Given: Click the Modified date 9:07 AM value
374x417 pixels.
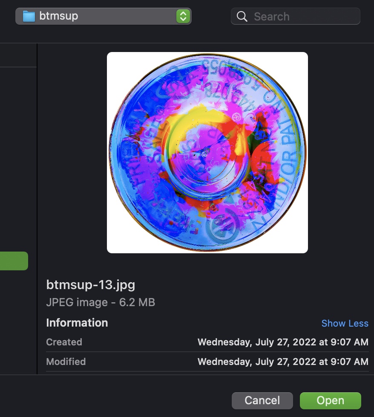Looking at the screenshot, I should point(283,362).
